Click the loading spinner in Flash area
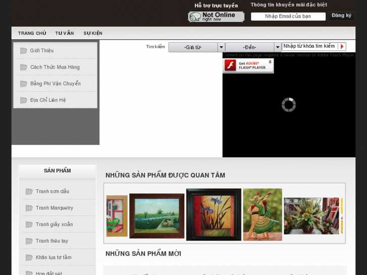This screenshot has height=275, width=367. tap(289, 105)
